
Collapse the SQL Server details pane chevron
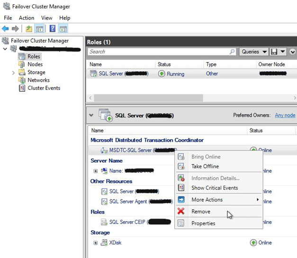[91, 115]
